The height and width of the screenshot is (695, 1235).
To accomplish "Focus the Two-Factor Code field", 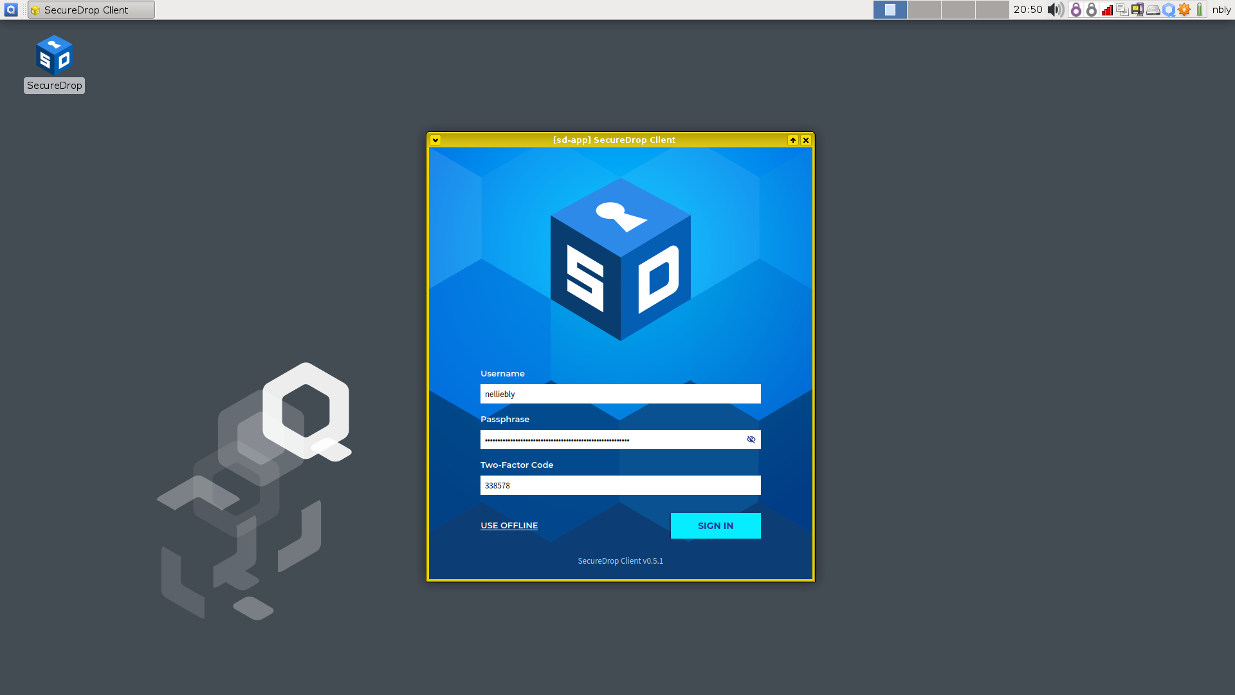I will tap(621, 485).
